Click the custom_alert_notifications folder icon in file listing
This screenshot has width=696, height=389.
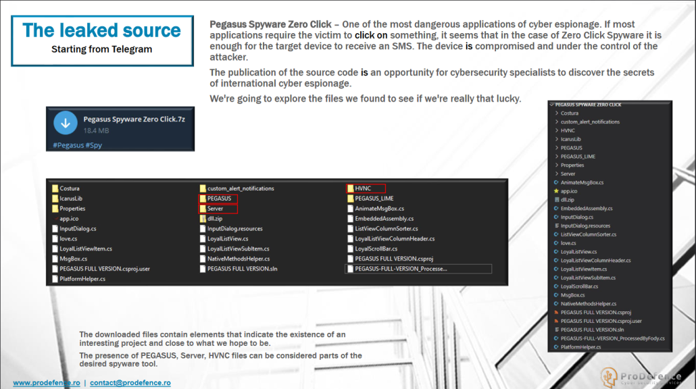pyautogui.click(x=203, y=188)
